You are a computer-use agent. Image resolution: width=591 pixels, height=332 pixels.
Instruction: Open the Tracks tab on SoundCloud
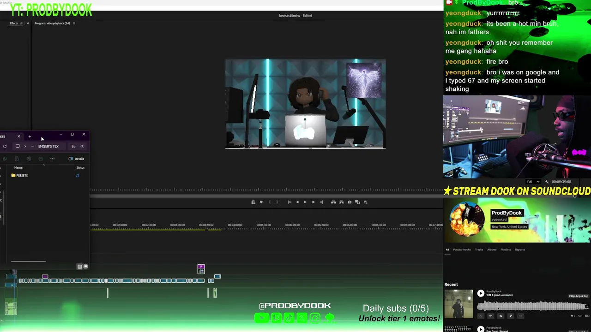(479, 249)
